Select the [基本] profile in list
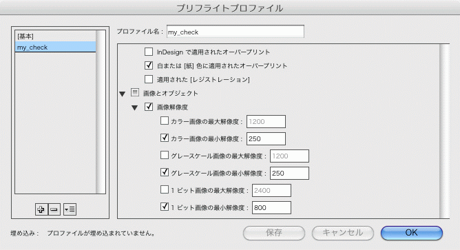 click(56, 37)
